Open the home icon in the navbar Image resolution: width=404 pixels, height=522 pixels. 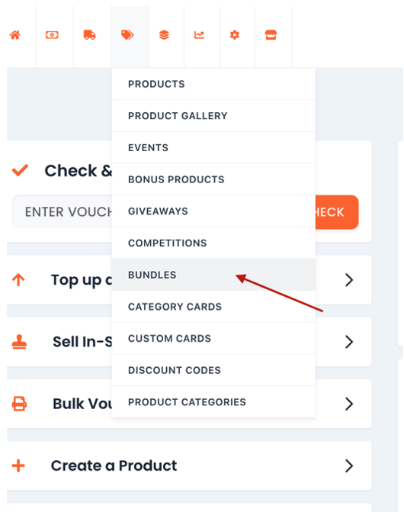click(15, 34)
